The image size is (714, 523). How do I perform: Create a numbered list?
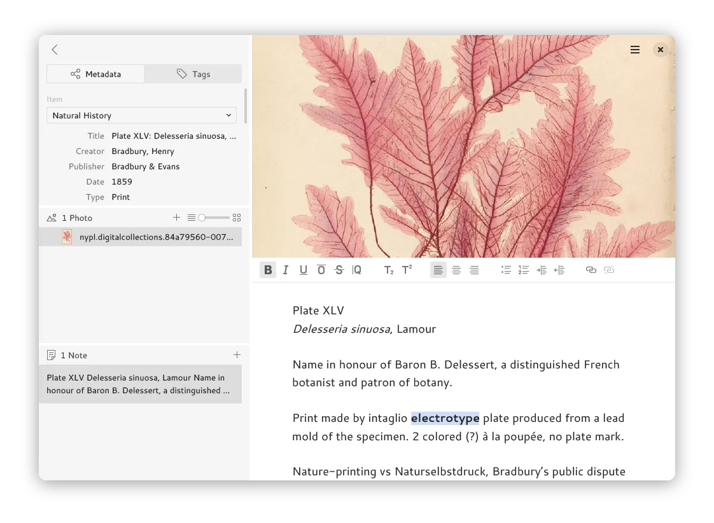[523, 270]
